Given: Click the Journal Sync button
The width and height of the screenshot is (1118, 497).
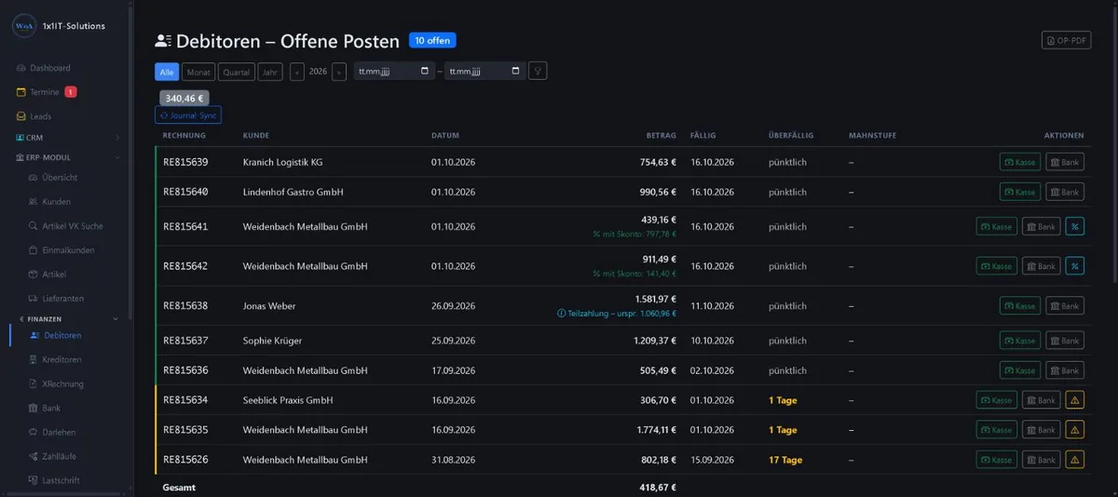Looking at the screenshot, I should pos(188,115).
